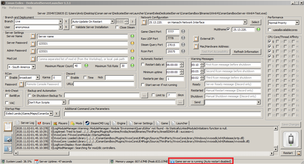Click the Select network button
Viewport: 304px width, 164px height.
[x=255, y=22]
